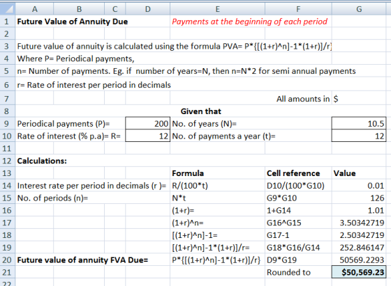Click 'Interest rate per period in decimals (r )=' label
Image resolution: width=391 pixels, height=286 pixels.
[x=91, y=186]
